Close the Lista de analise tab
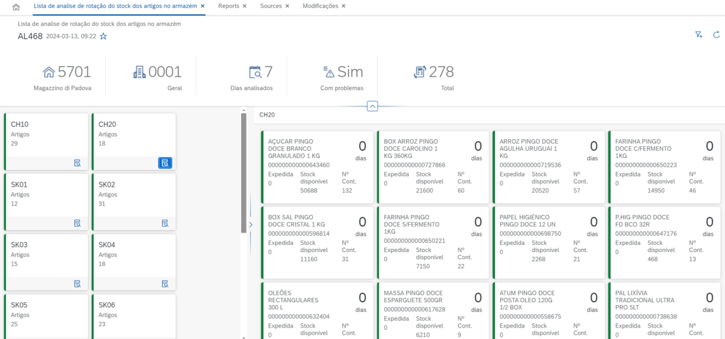Image resolution: width=725 pixels, height=339 pixels. pos(202,6)
